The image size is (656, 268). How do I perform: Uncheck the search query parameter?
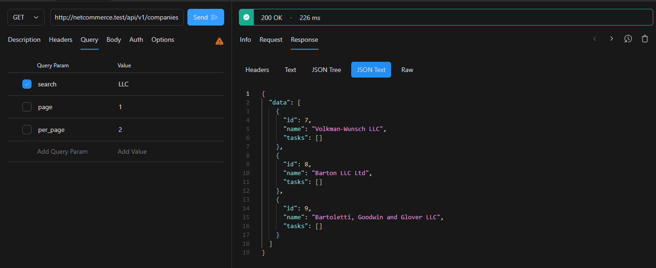tap(26, 84)
